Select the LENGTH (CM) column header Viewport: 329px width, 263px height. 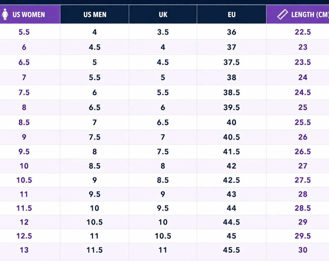(x=298, y=15)
